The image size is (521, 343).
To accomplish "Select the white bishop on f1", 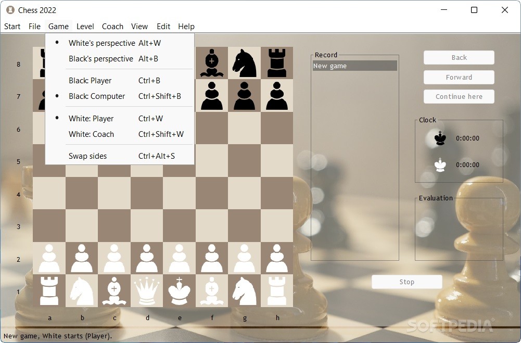I will 212,291.
